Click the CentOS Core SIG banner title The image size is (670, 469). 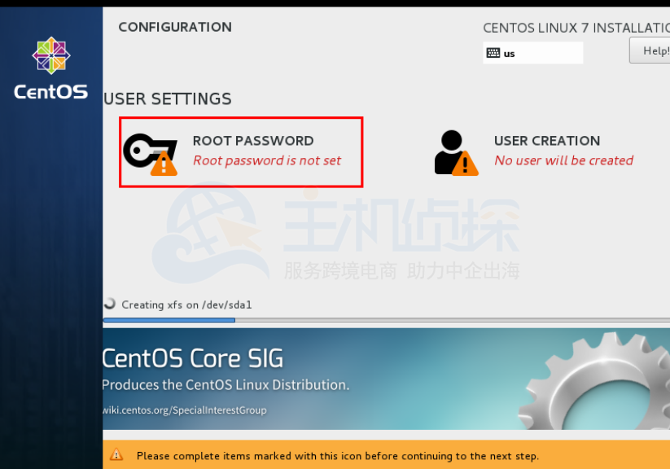193,358
